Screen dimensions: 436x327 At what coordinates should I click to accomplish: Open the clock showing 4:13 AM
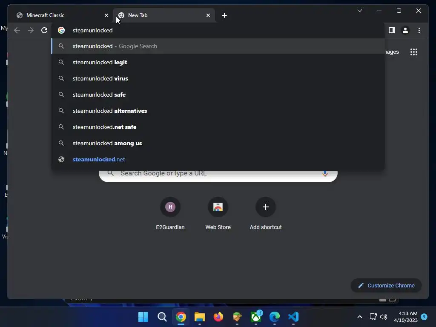pyautogui.click(x=406, y=317)
